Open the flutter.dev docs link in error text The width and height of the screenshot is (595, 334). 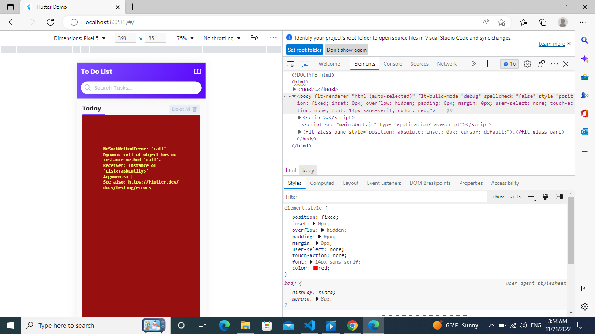tap(141, 185)
